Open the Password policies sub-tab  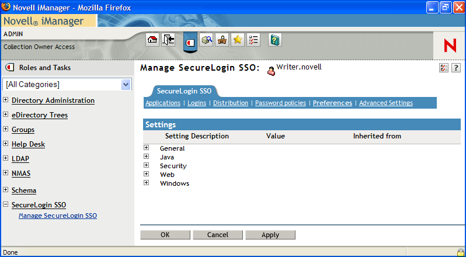tap(280, 103)
